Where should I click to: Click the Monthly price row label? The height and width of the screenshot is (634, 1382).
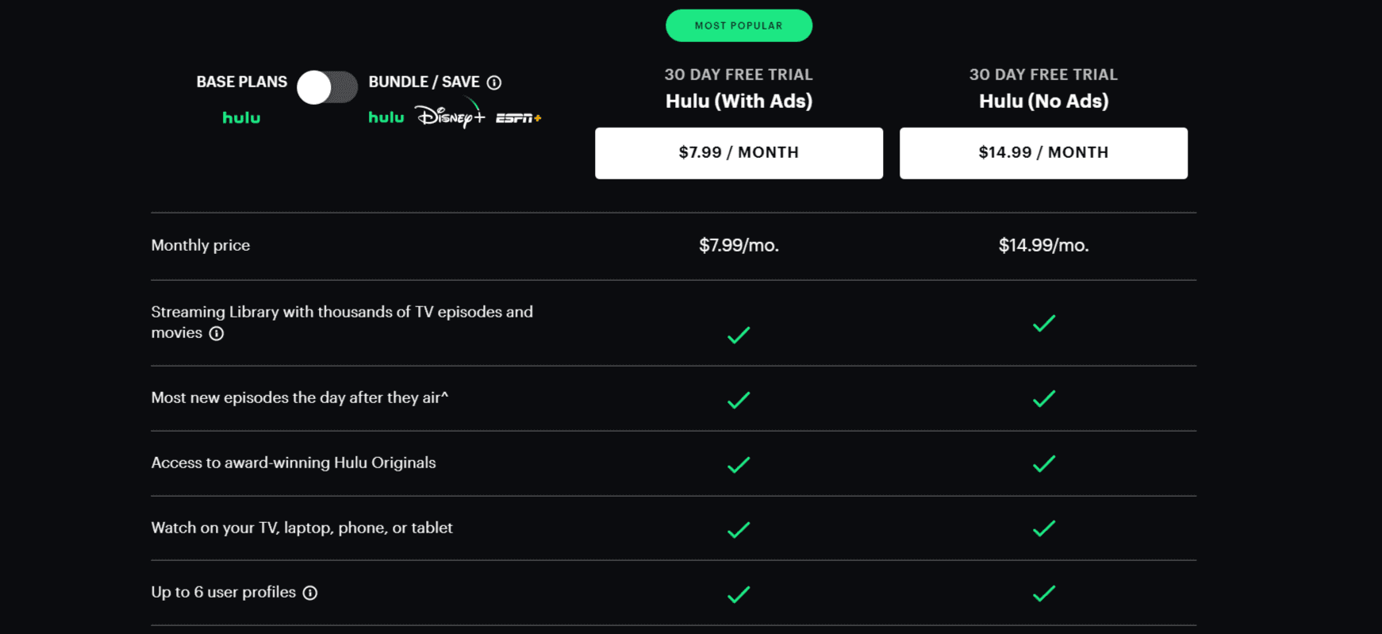click(x=200, y=245)
